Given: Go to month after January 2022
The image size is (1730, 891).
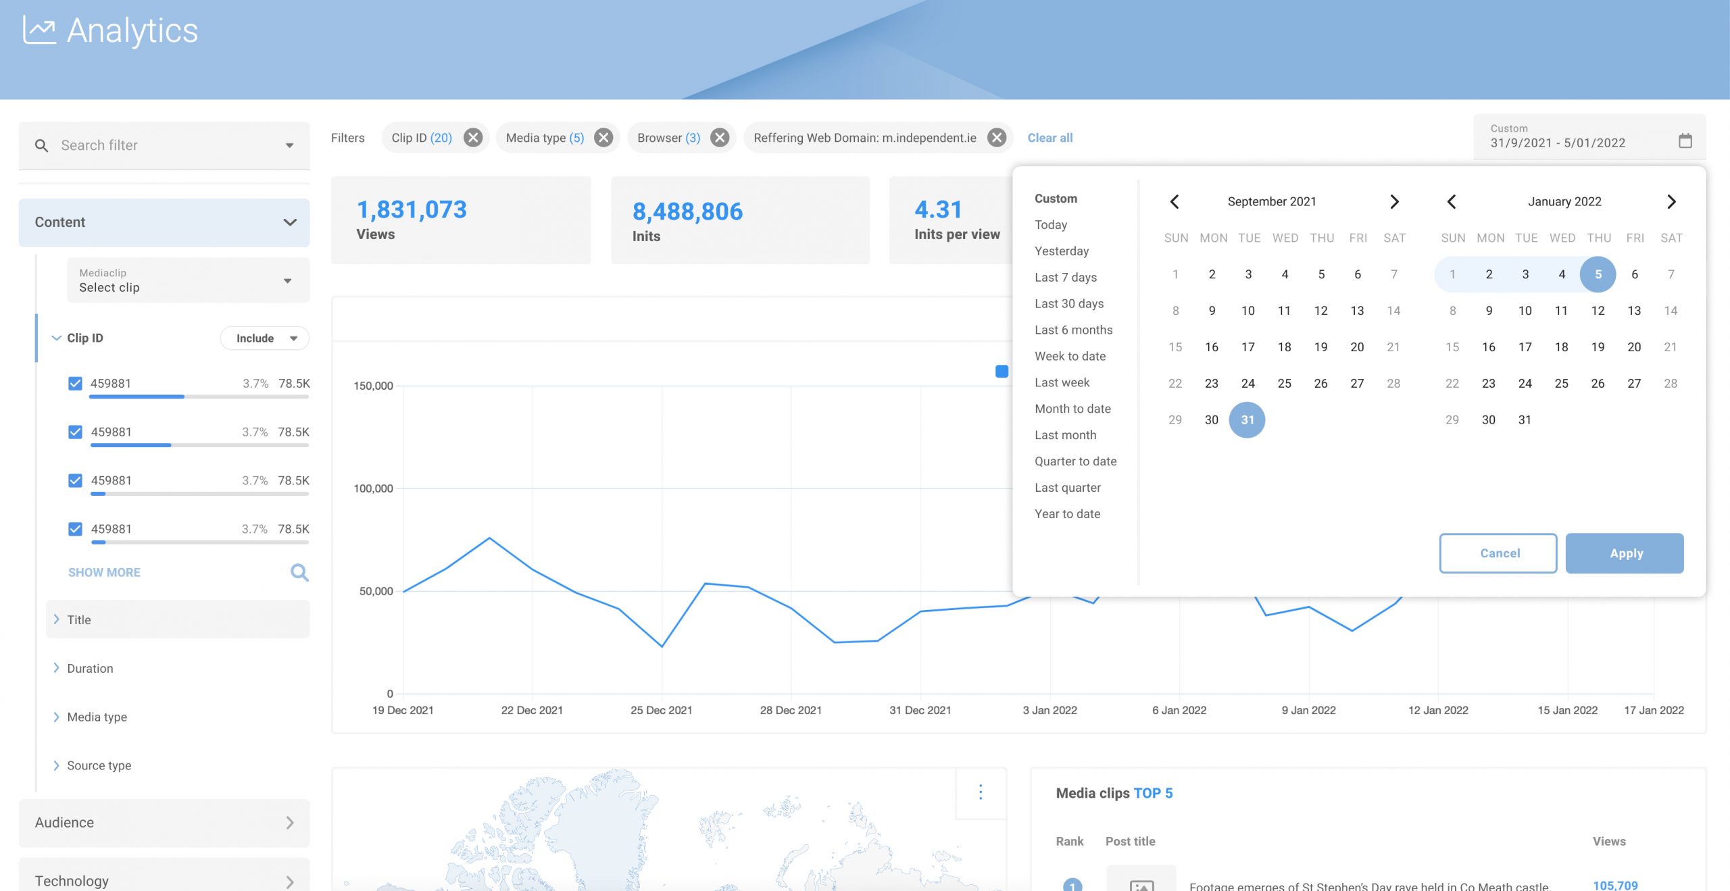Looking at the screenshot, I should click(x=1671, y=201).
